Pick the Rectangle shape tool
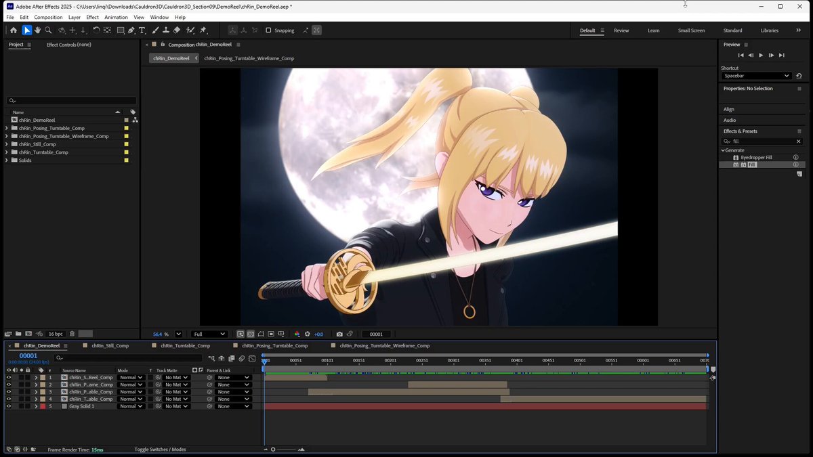This screenshot has width=813, height=457. [121, 30]
